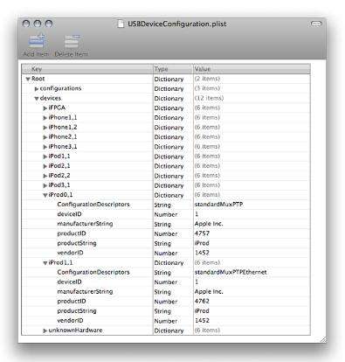
Task: Click the deviceID key under iProd0,1
Action: pyautogui.click(x=69, y=214)
